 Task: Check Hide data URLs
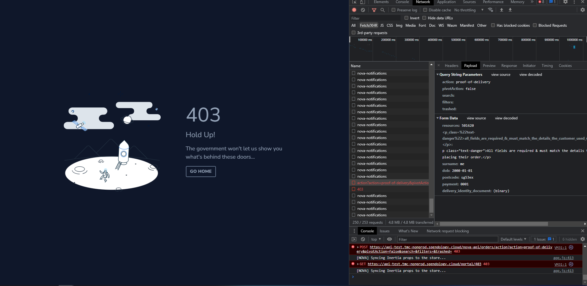(425, 18)
